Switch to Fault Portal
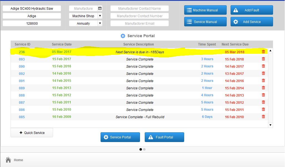This screenshot has width=285, height=167. [164, 137]
